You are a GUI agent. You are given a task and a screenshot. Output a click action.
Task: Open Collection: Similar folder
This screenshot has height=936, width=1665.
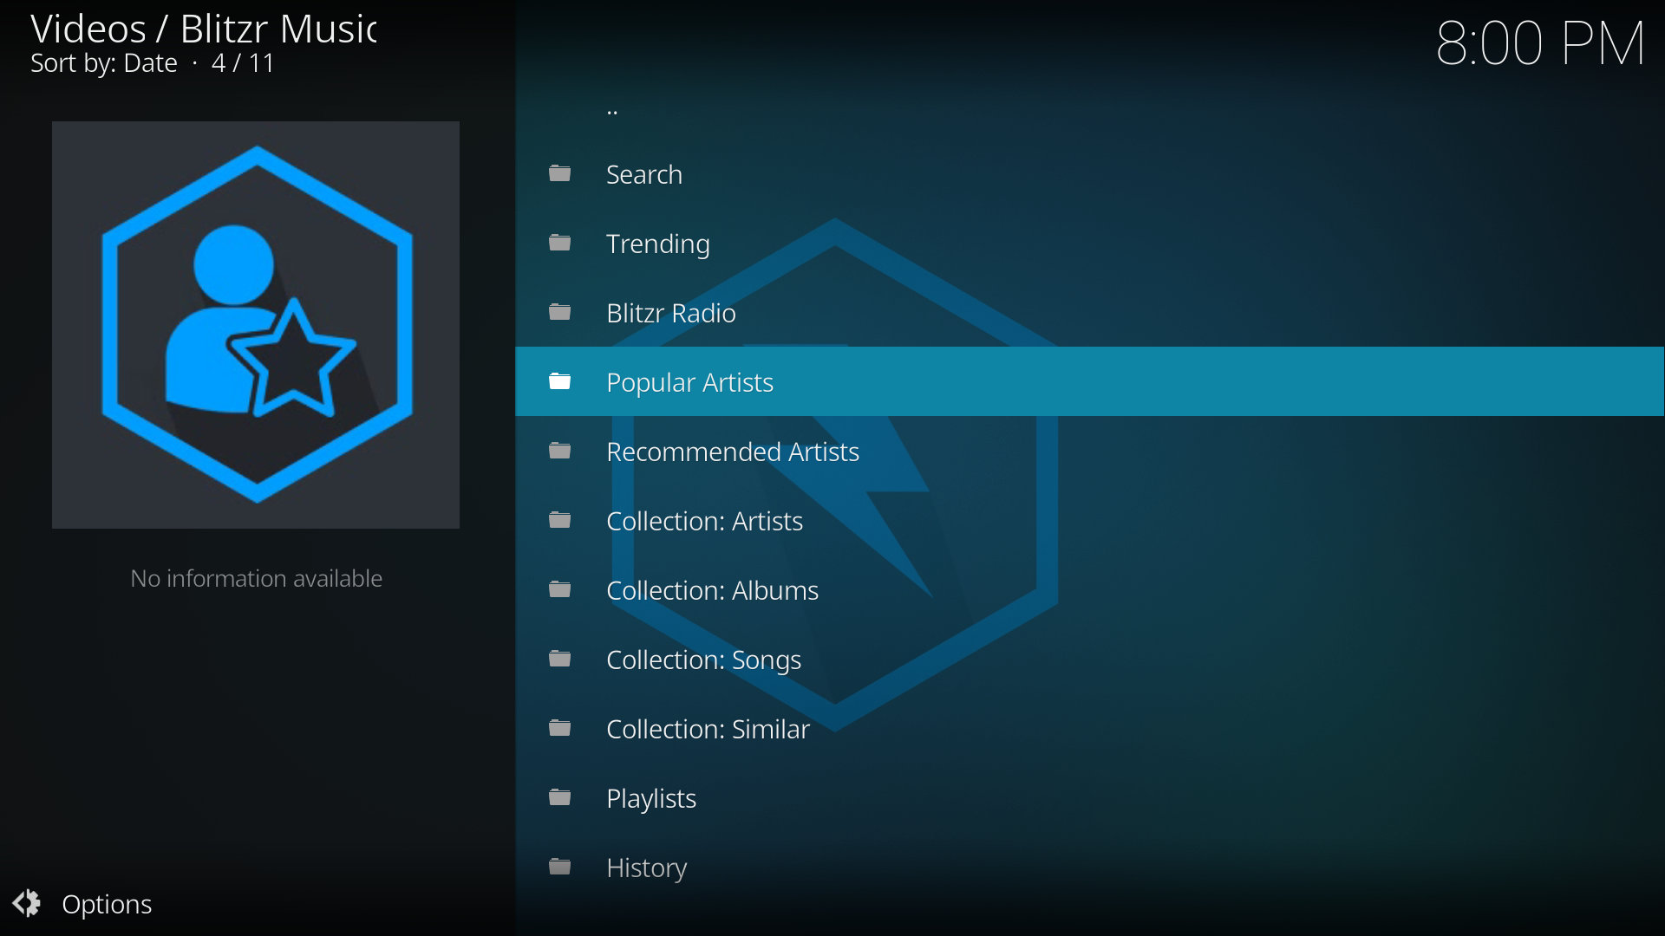(708, 729)
